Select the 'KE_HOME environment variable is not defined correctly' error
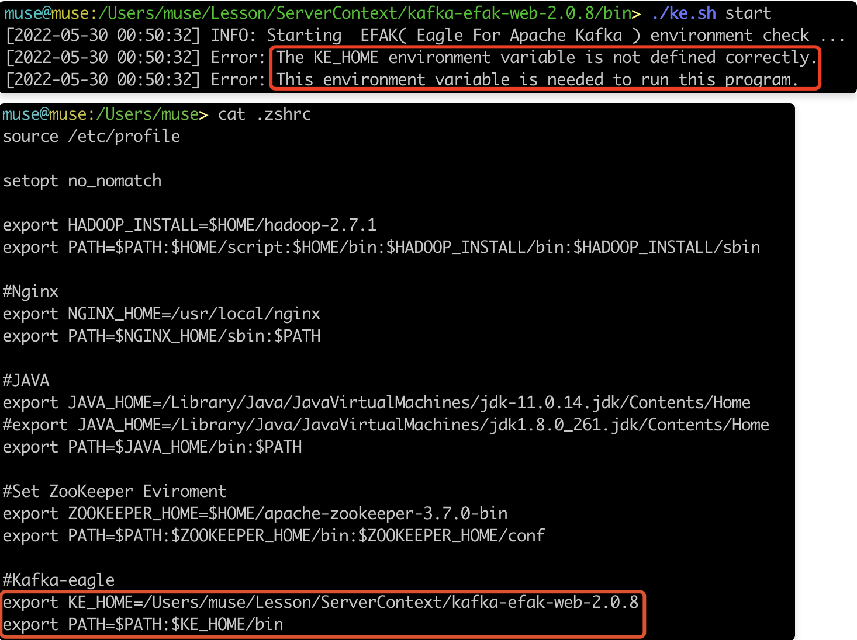This screenshot has width=857, height=640. click(546, 57)
